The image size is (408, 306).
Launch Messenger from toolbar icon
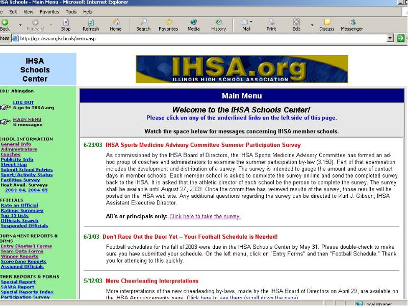pos(352,22)
